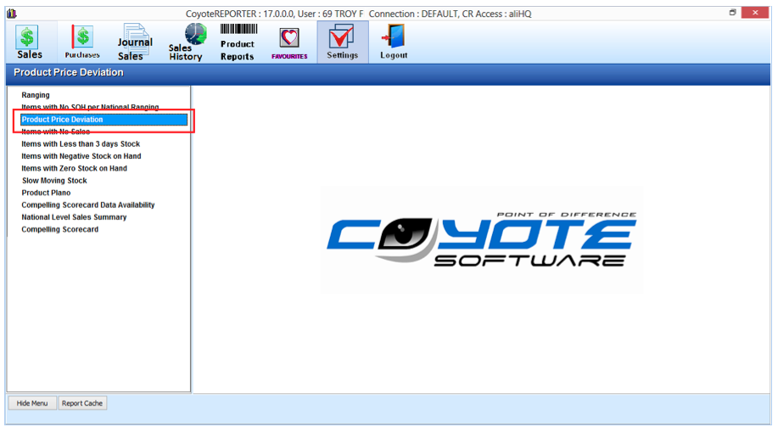Click the Logout door icon
778x433 pixels.
tap(394, 42)
